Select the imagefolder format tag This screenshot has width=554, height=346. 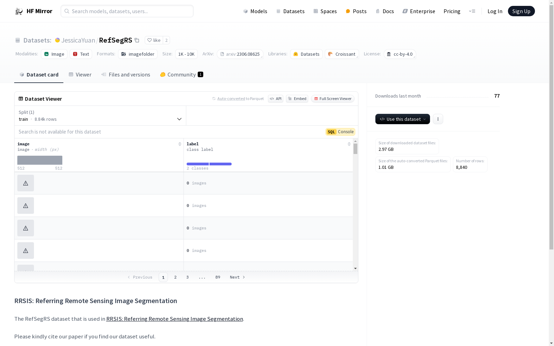138,54
